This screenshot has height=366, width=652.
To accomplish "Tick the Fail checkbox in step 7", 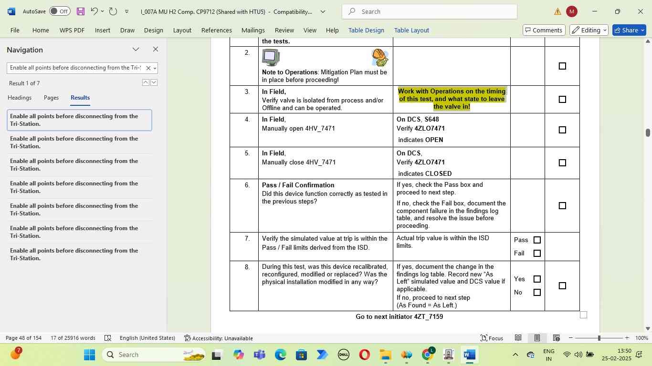I will click(537, 254).
